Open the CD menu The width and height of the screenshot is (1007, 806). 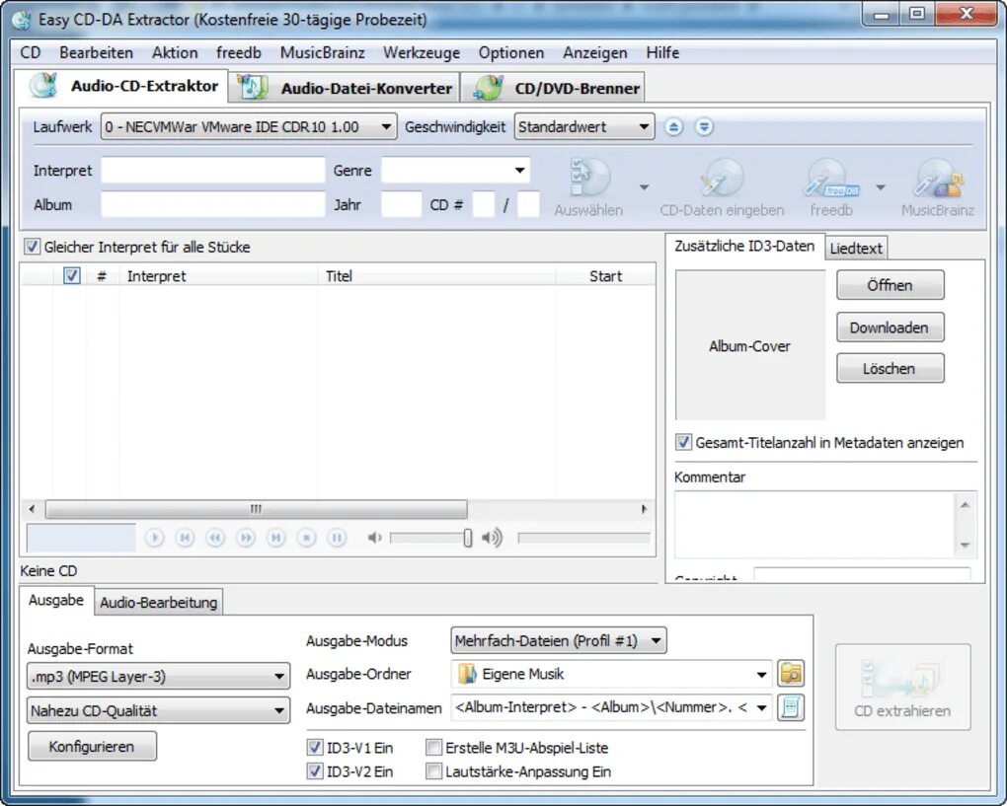click(x=31, y=52)
